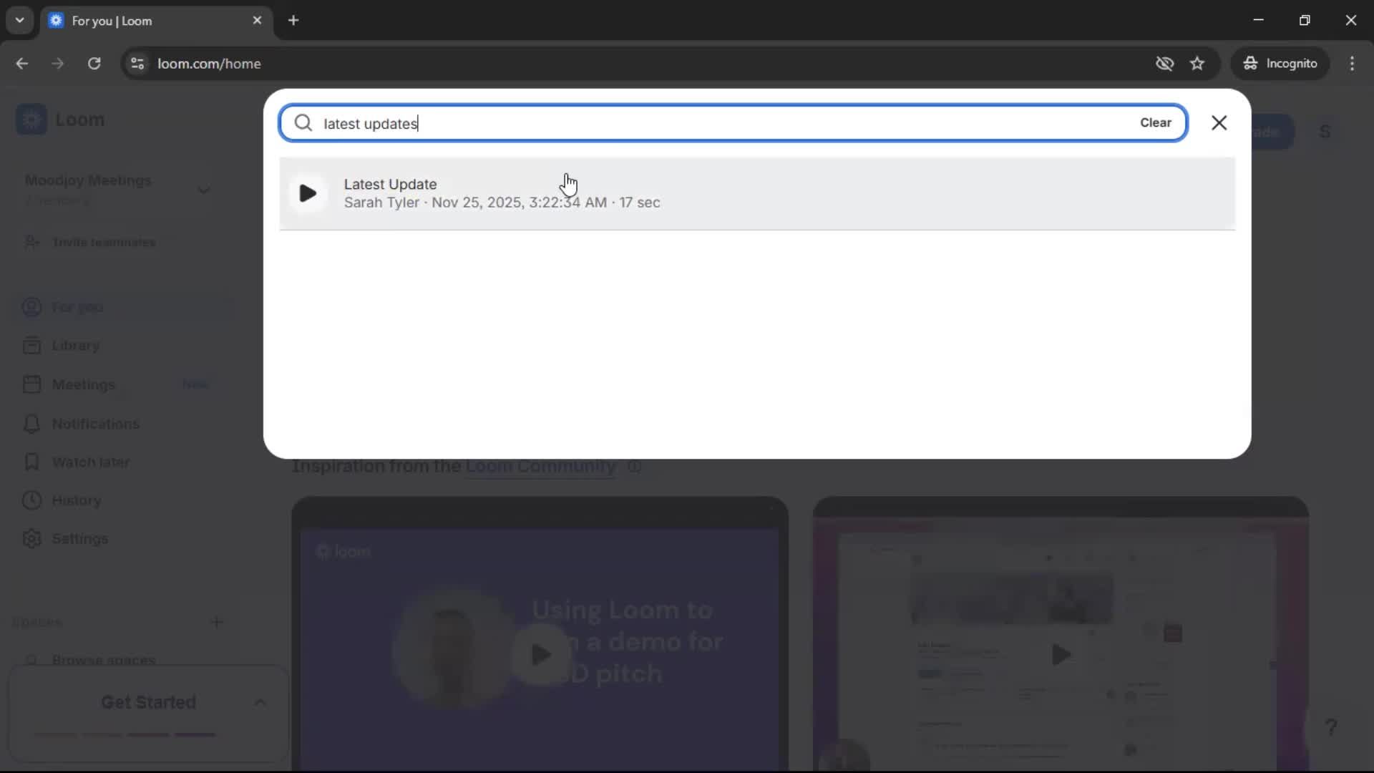Bookmark this page with the star icon
Screen dimensions: 1374x773
(1197, 63)
